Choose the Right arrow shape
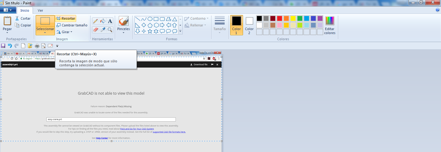The image size is (441, 152). pyautogui.click(x=162, y=25)
